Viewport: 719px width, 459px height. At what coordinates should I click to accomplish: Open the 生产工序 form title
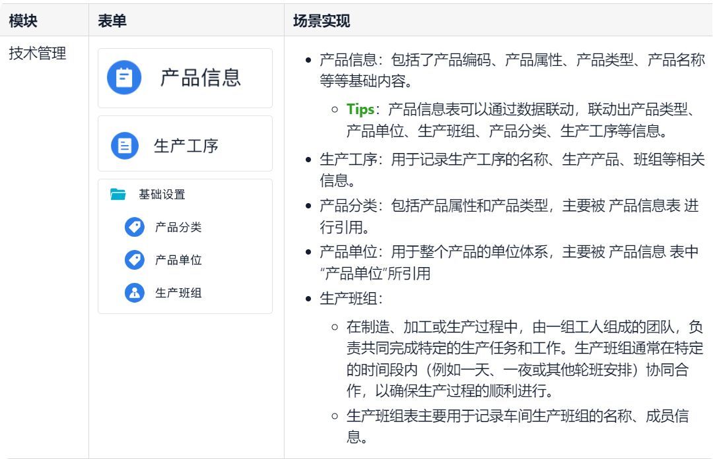point(186,145)
